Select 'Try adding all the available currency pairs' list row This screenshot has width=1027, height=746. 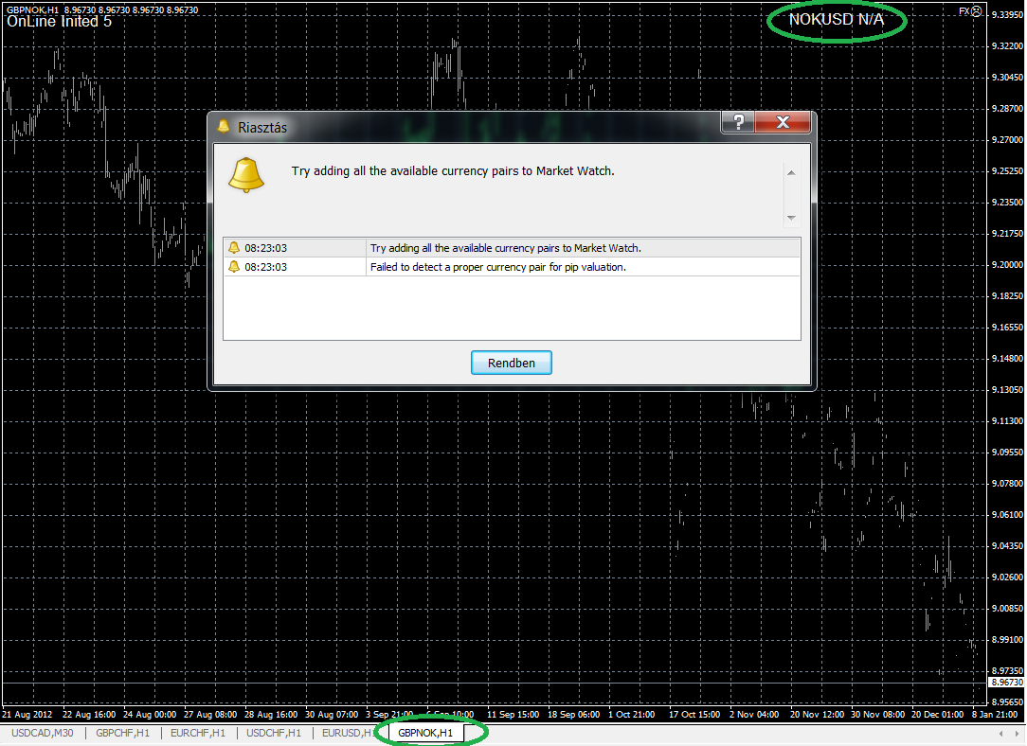point(512,248)
